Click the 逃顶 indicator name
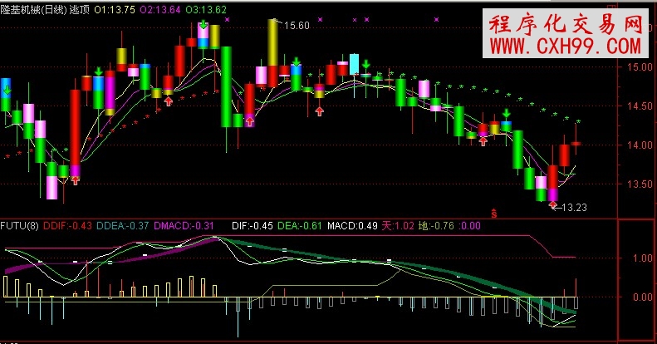Screen dimensions: 657x344 pyautogui.click(x=79, y=8)
